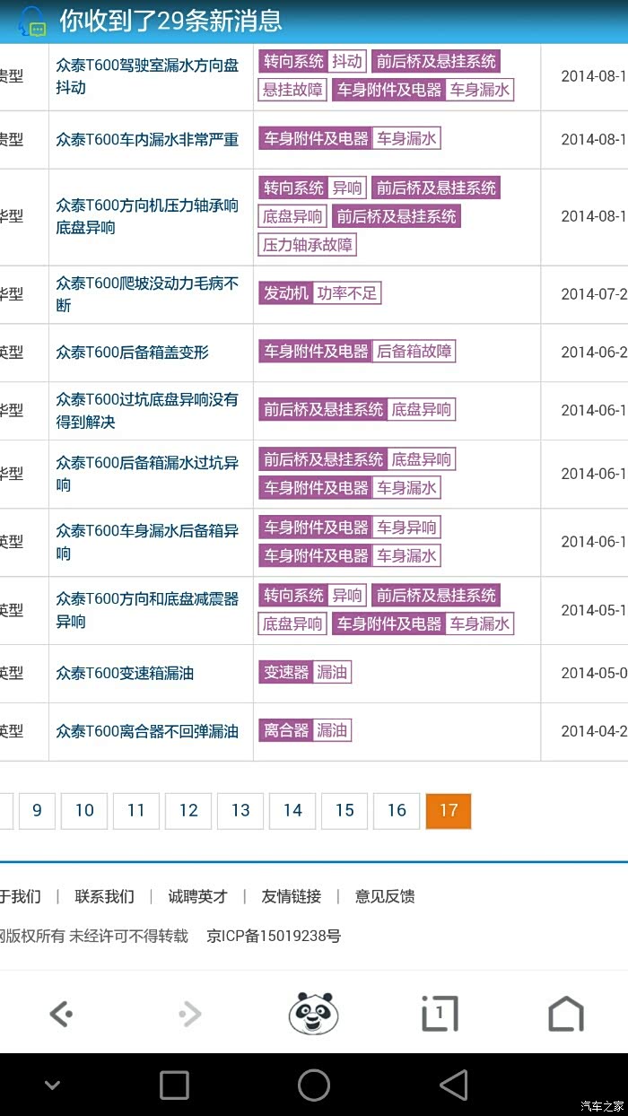This screenshot has width=628, height=1116.
Task: Click the 后备箱故障 tag
Action: pyautogui.click(x=414, y=351)
